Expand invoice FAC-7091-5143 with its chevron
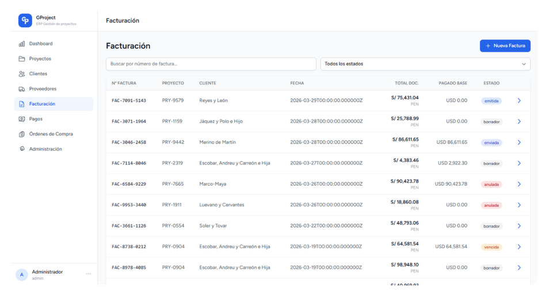Viewport: 549px width, 296px height. pyautogui.click(x=518, y=101)
